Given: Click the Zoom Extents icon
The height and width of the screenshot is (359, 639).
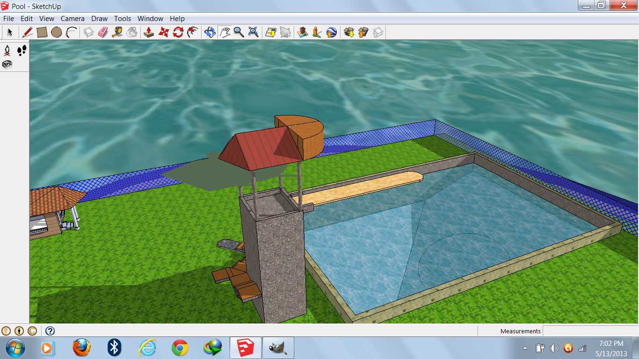Looking at the screenshot, I should 254,32.
